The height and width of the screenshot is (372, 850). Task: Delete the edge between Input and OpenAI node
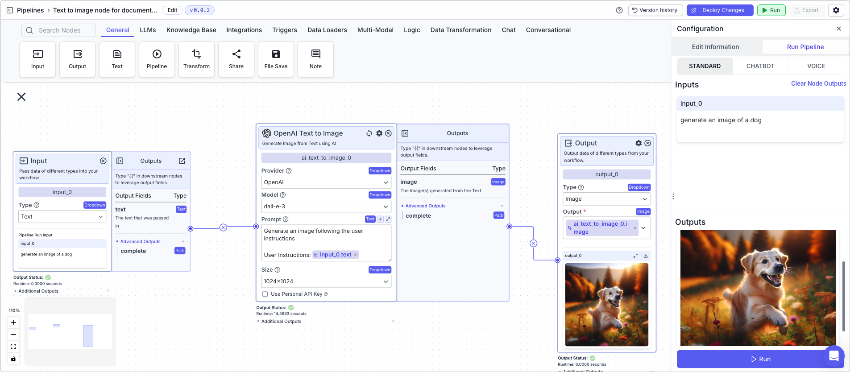[224, 228]
